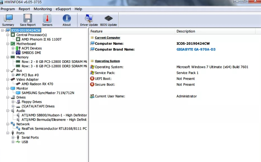This screenshot has width=261, height=162.
Task: Click the Feature column header
Action: [x=96, y=31]
